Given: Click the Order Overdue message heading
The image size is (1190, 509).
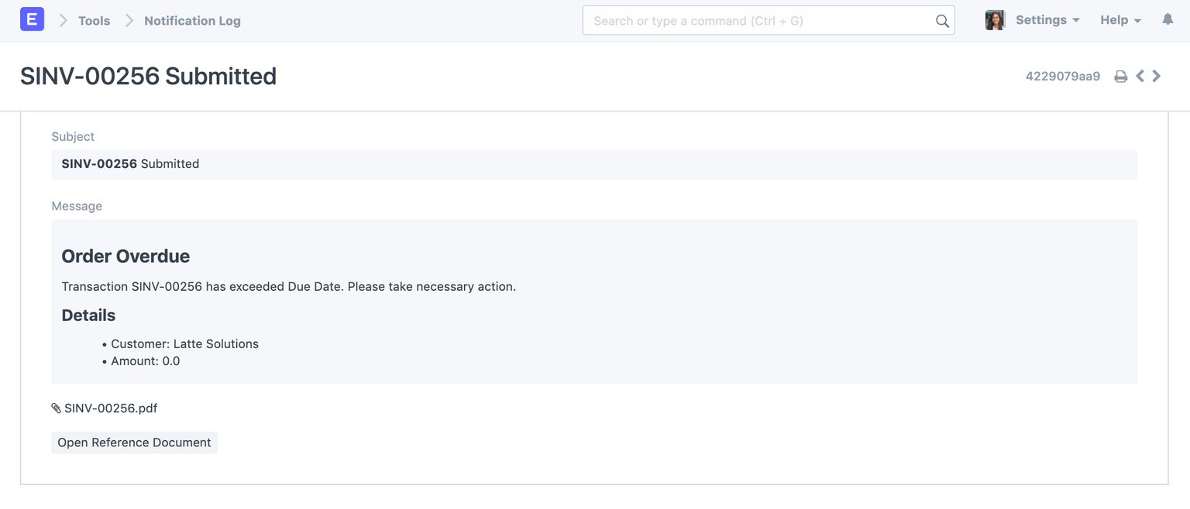Looking at the screenshot, I should pyautogui.click(x=126, y=256).
